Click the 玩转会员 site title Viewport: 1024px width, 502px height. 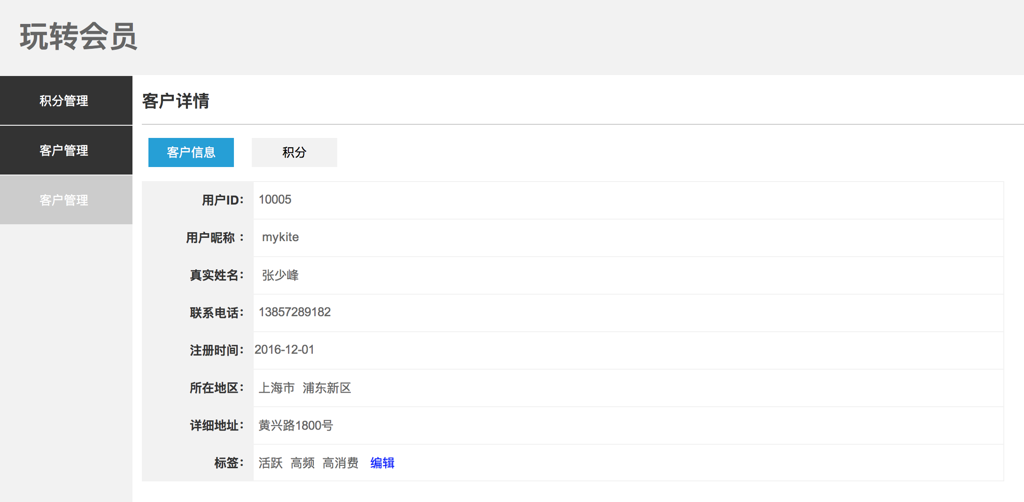pos(78,37)
